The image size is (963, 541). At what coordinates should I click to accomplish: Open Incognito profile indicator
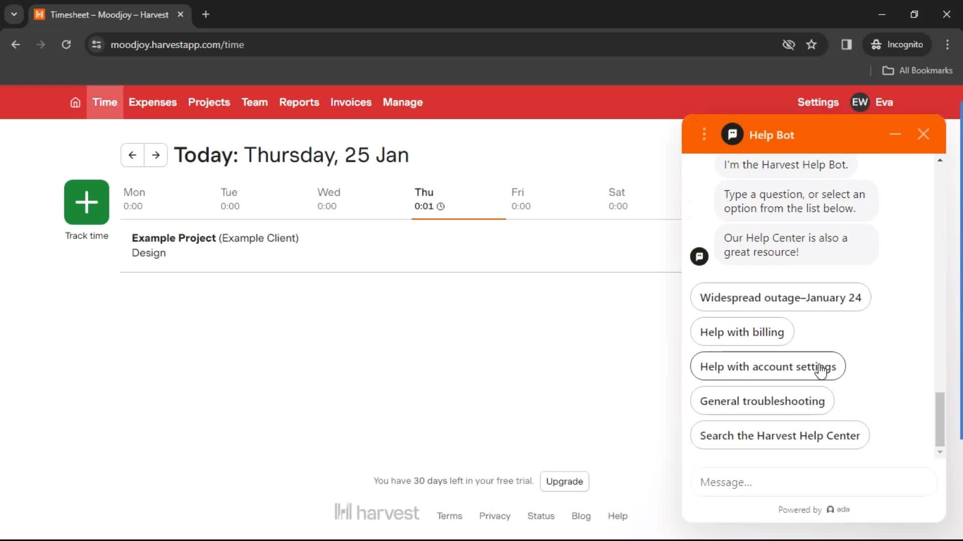[x=897, y=45]
